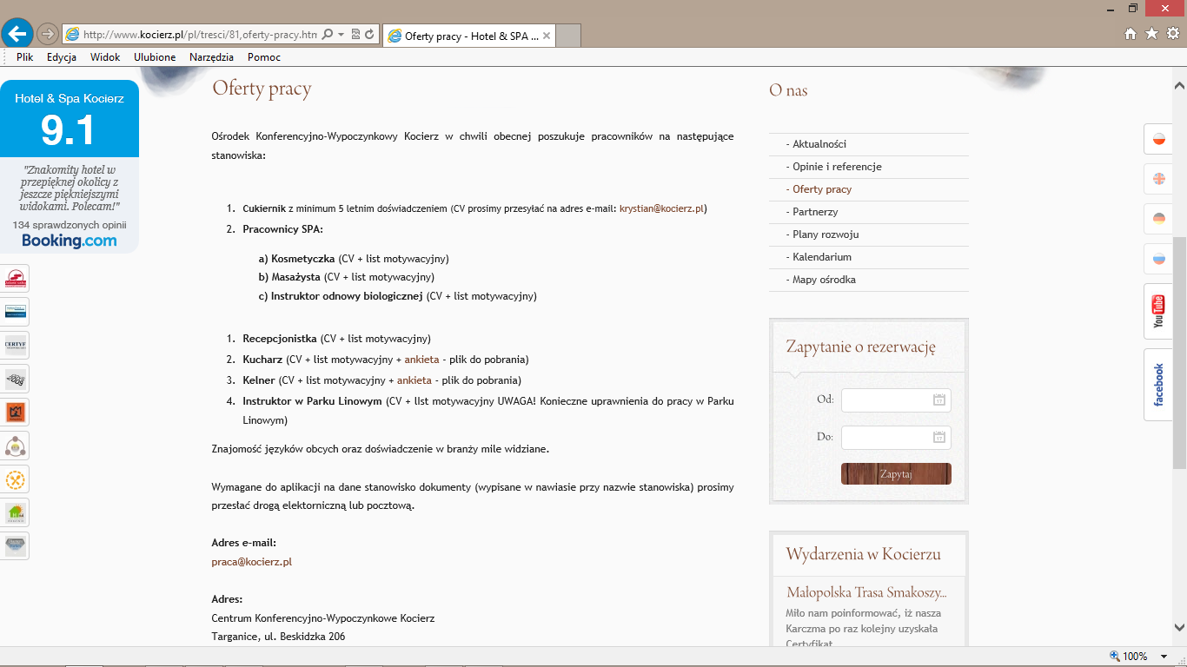Image resolution: width=1187 pixels, height=667 pixels.
Task: Click the diamond Discovery badge icon
Action: point(15,545)
